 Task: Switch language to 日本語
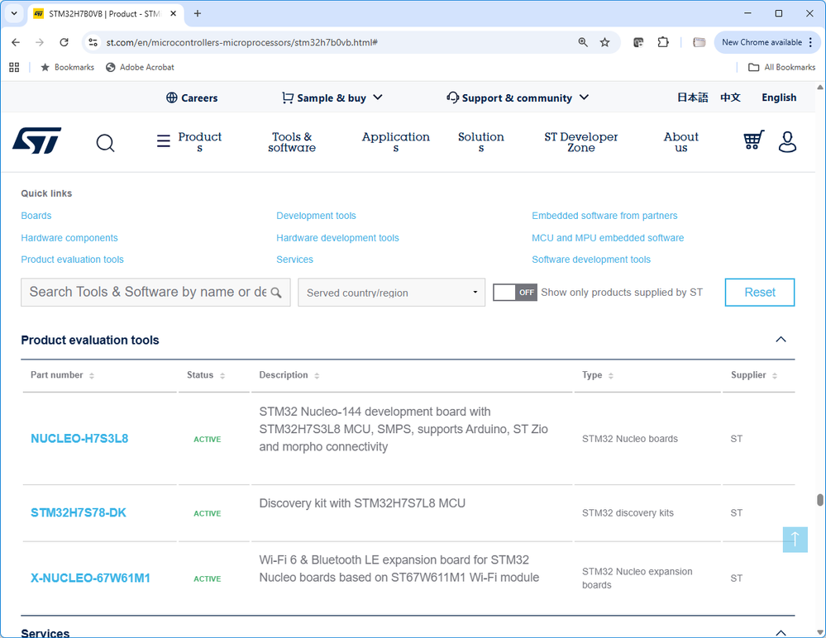tap(692, 98)
